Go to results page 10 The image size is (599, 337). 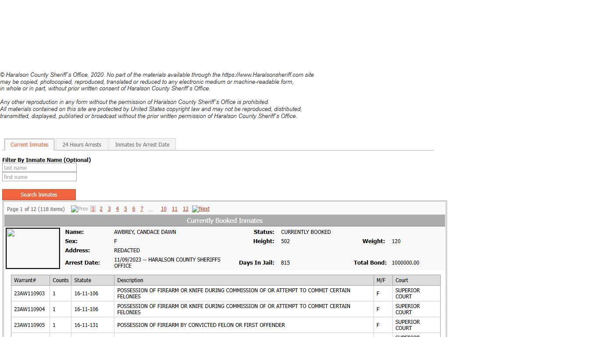coord(164,209)
